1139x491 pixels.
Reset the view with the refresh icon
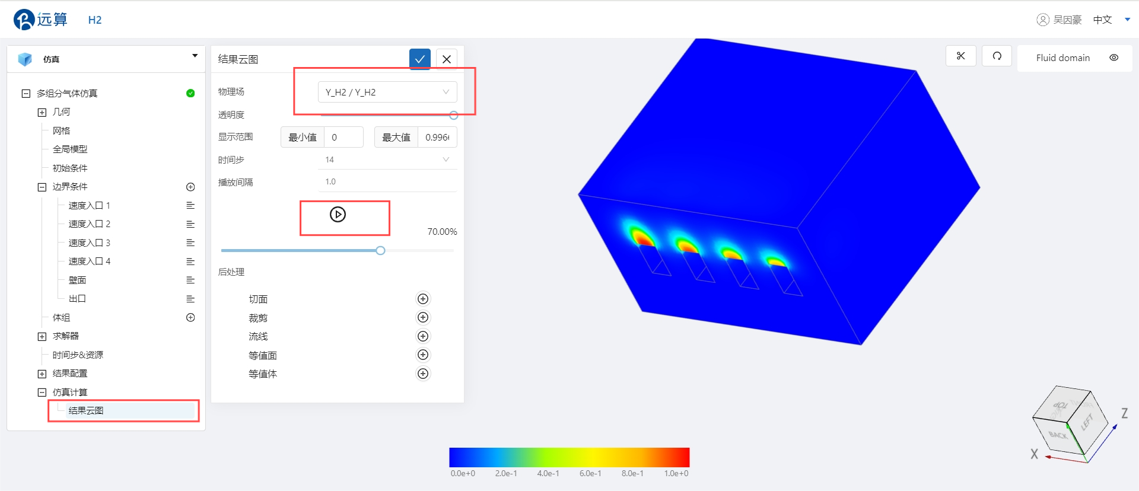coord(997,56)
